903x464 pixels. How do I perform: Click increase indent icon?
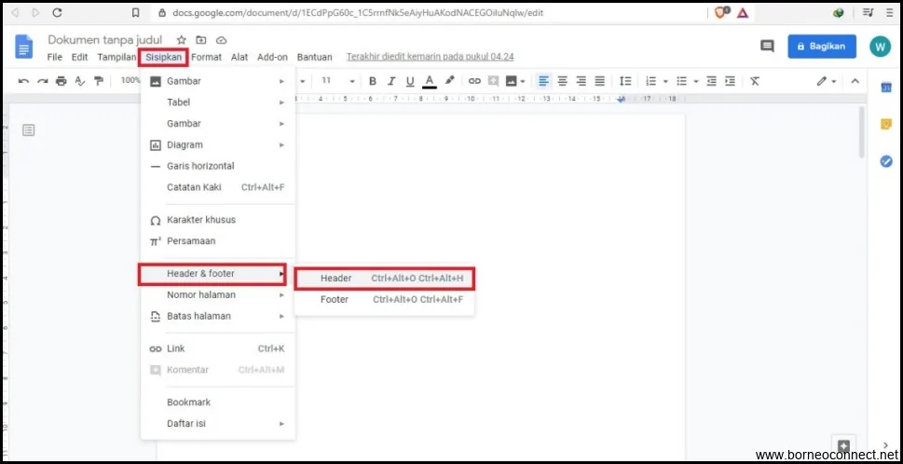[730, 81]
